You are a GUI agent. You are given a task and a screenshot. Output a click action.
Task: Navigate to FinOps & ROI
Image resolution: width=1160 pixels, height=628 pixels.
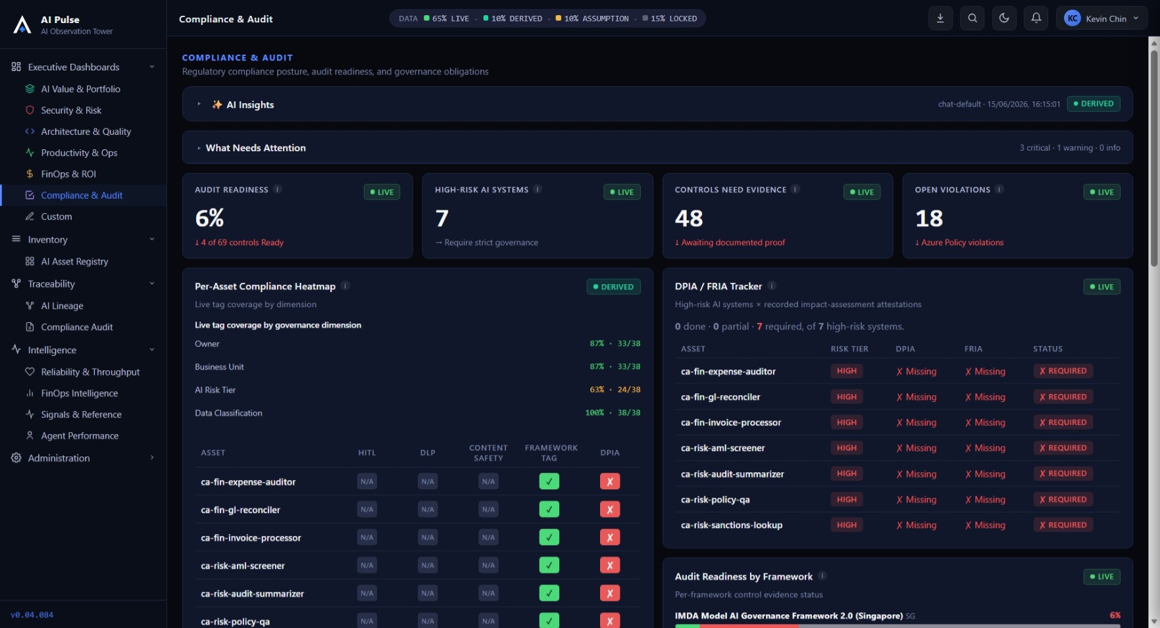click(x=68, y=174)
